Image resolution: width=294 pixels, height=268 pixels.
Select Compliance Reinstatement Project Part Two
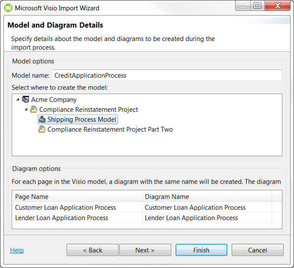tap(110, 129)
